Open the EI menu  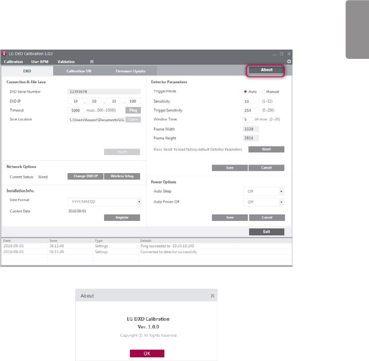coord(92,62)
